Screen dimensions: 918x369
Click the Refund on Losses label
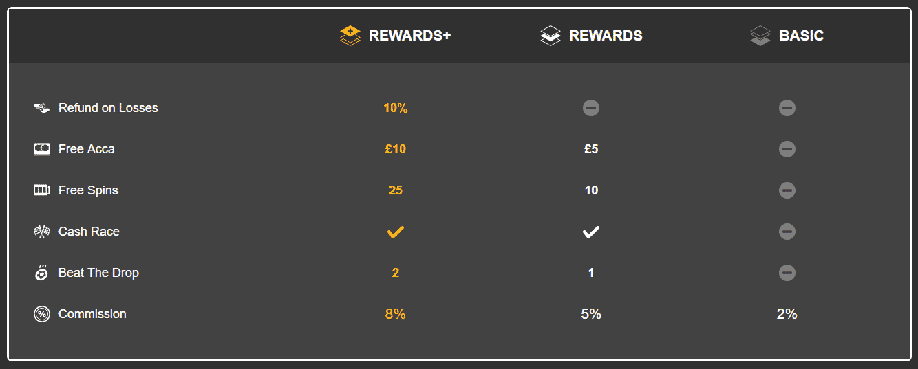[x=108, y=108]
